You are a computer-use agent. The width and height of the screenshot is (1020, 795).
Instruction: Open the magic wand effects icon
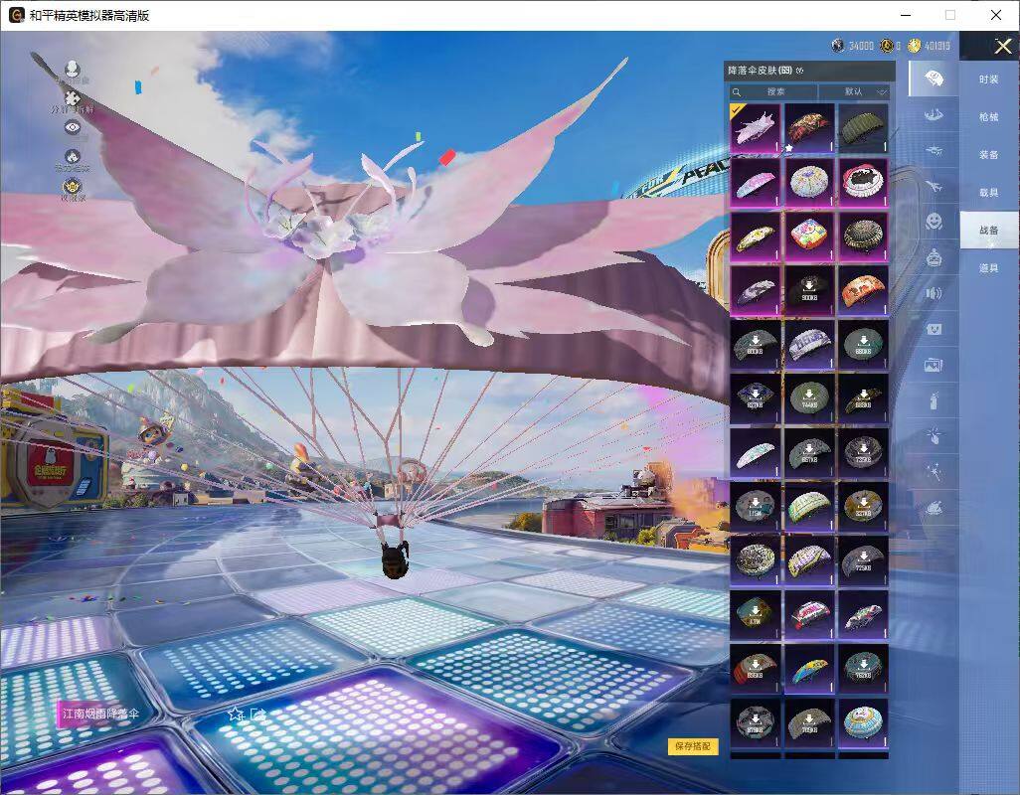point(934,472)
